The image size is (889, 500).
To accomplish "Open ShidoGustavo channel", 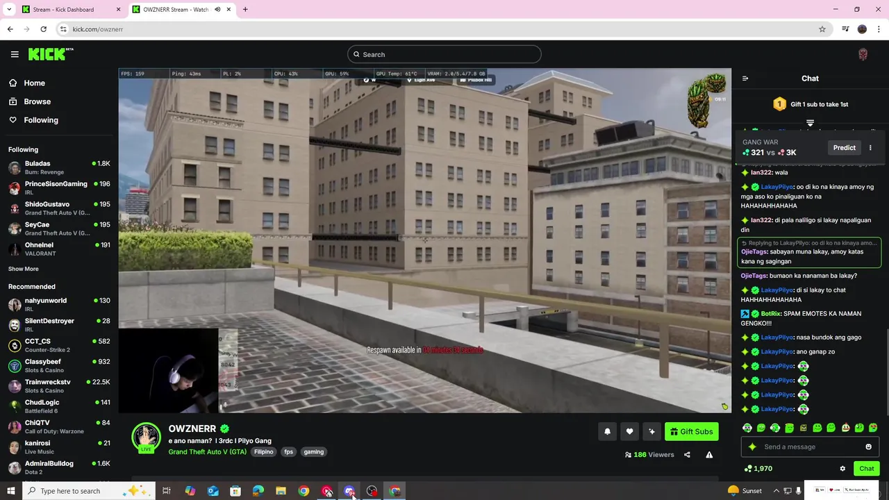I will (x=59, y=208).
